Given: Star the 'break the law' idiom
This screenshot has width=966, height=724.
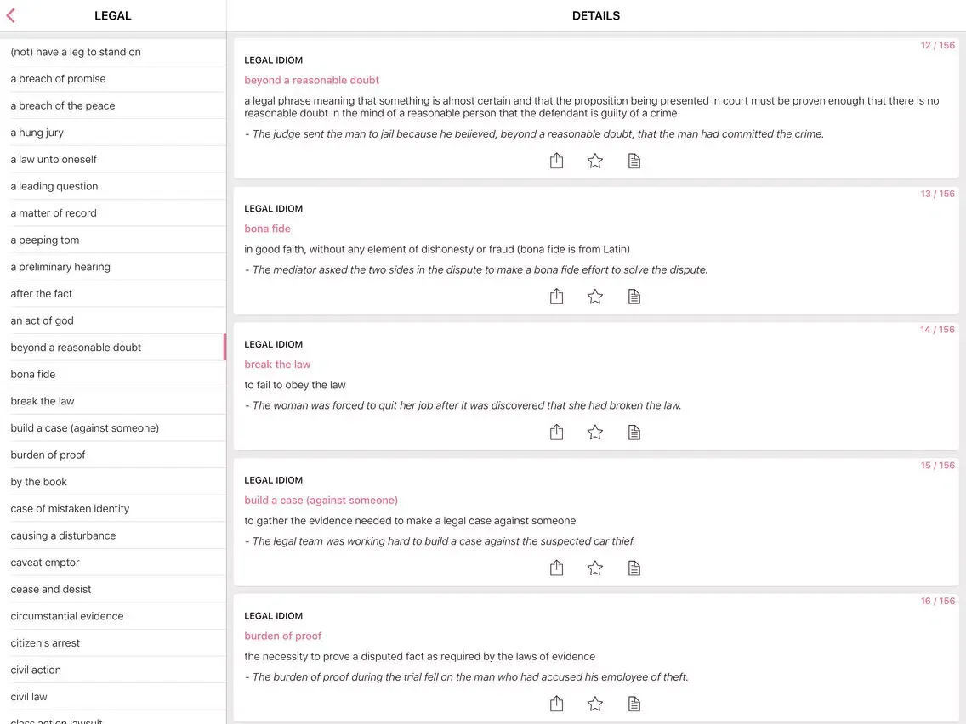Looking at the screenshot, I should (595, 433).
